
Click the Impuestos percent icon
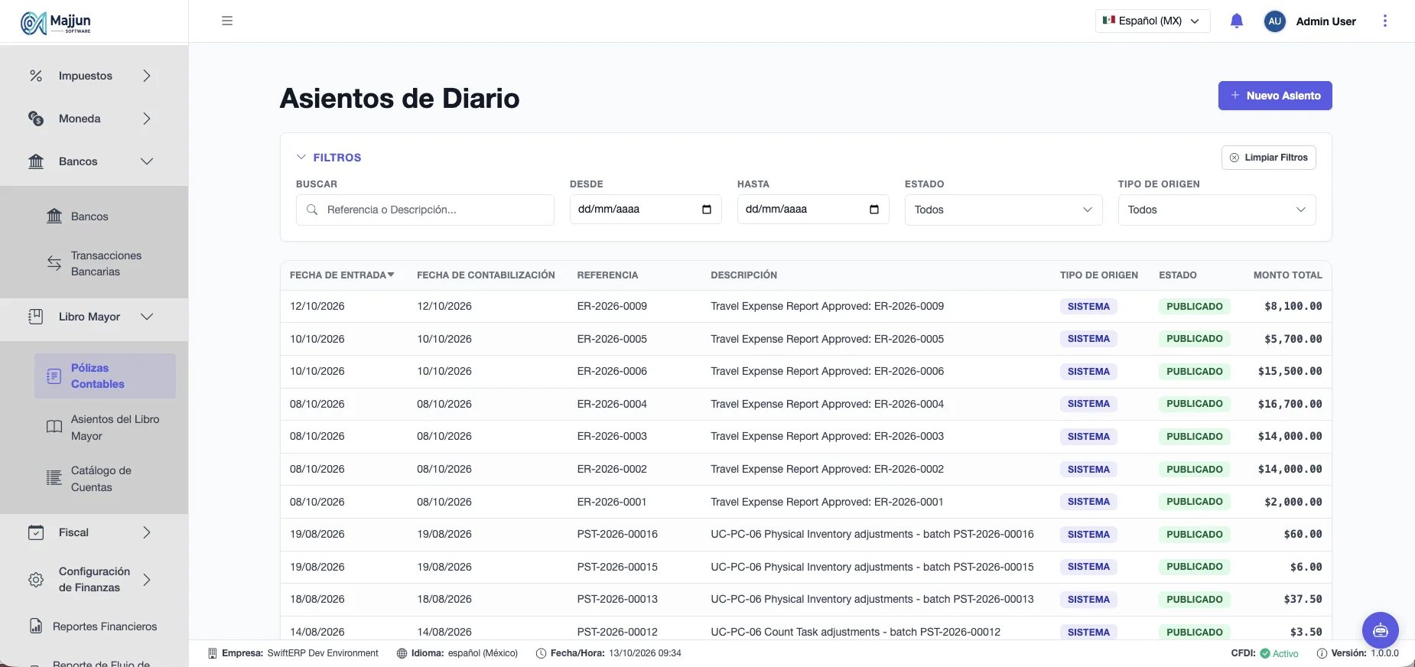tap(36, 76)
